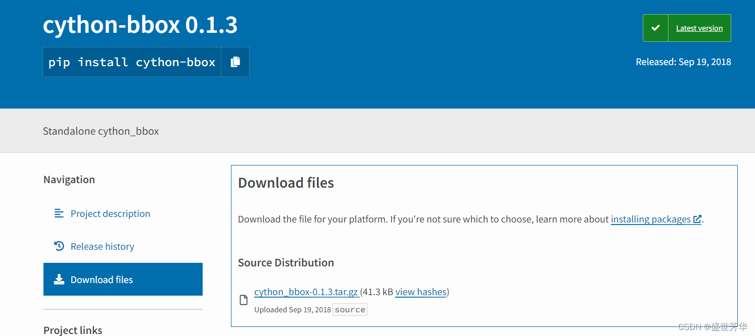This screenshot has height=336, width=755.
Task: Click the file icon beside the tar.gz entry
Action: 244,300
